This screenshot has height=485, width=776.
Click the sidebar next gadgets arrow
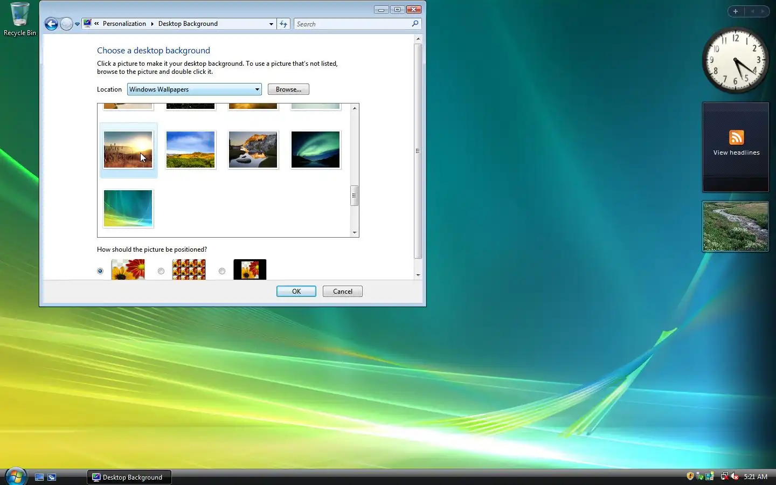point(763,11)
